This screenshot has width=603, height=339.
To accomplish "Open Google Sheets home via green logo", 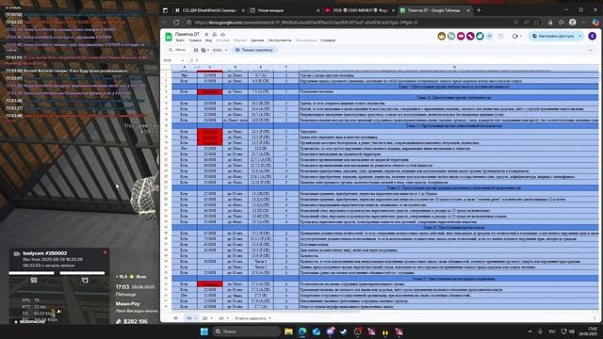I will point(169,37).
